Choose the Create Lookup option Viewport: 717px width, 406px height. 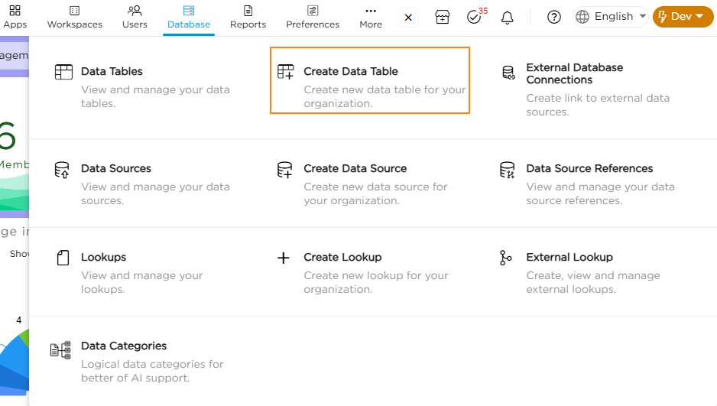tap(342, 258)
